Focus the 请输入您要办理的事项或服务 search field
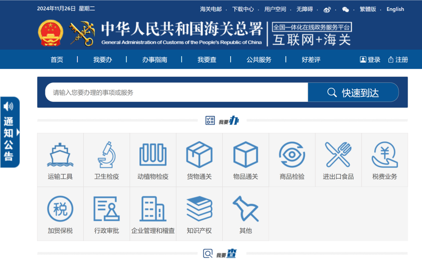The image size is (422, 264). pos(177,92)
